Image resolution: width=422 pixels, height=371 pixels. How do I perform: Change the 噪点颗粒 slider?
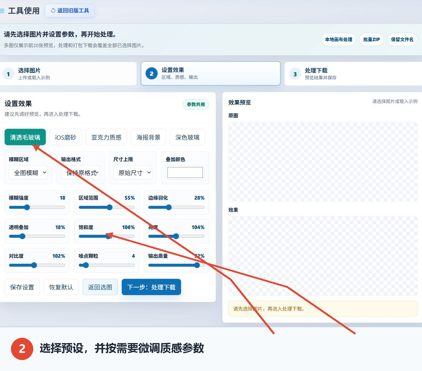pos(107,265)
